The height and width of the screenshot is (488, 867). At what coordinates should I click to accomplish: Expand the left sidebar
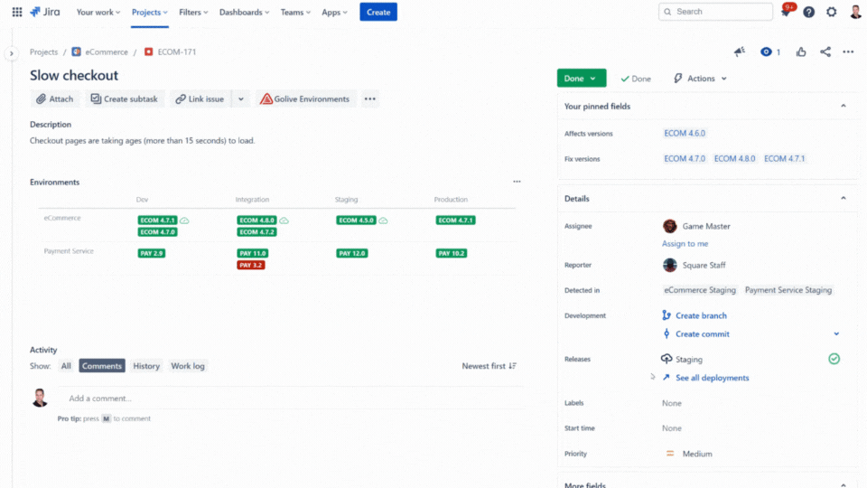12,53
